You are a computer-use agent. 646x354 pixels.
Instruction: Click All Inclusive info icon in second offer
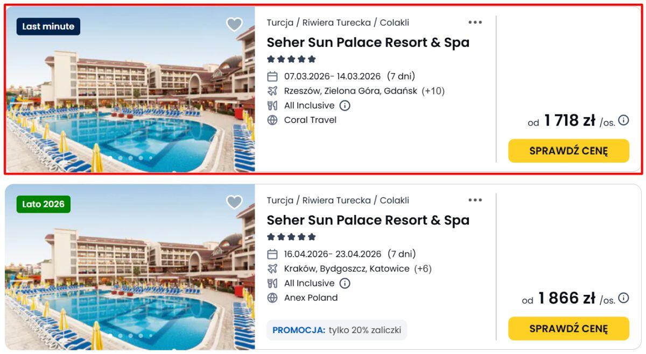(345, 284)
